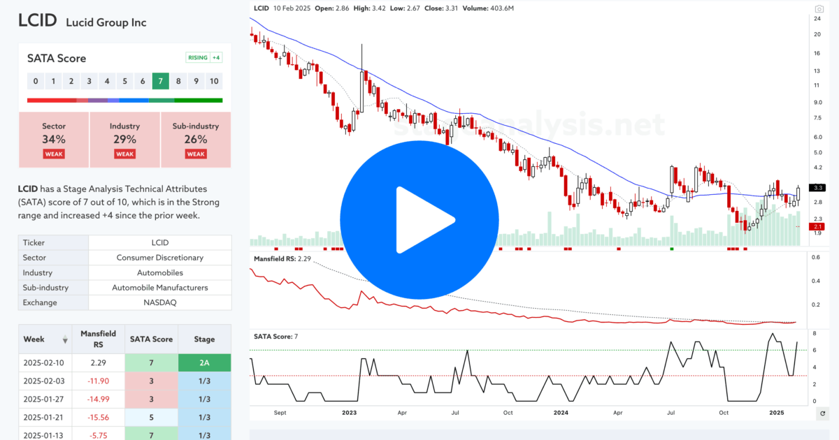Select SATA score box 5
The image size is (839, 440).
124,81
